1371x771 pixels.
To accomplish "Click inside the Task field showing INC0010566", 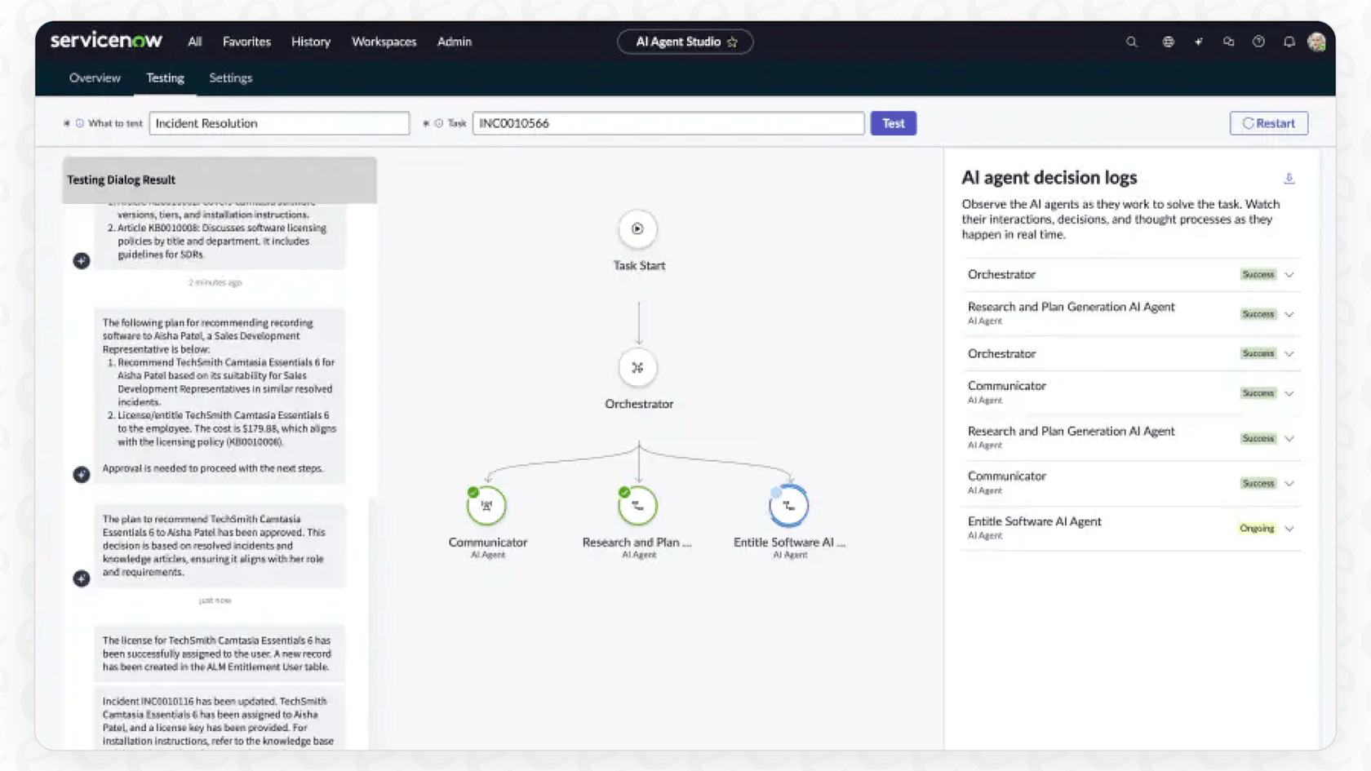I will pos(668,123).
